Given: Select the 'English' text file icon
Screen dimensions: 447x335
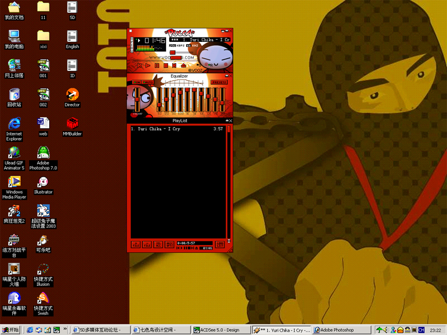Looking at the screenshot, I should pyautogui.click(x=72, y=40).
